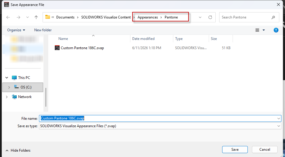Open recent locations chevron beside forward arrow
This screenshot has height=157, width=285.
27,17
